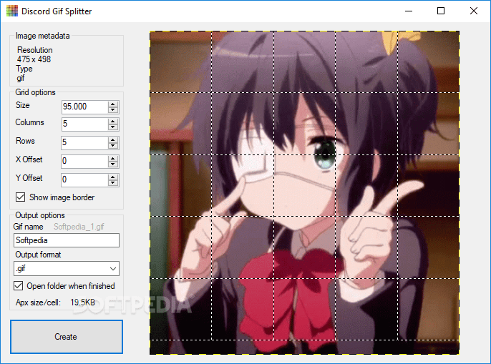Decrease the Size value with down arrow

113,110
